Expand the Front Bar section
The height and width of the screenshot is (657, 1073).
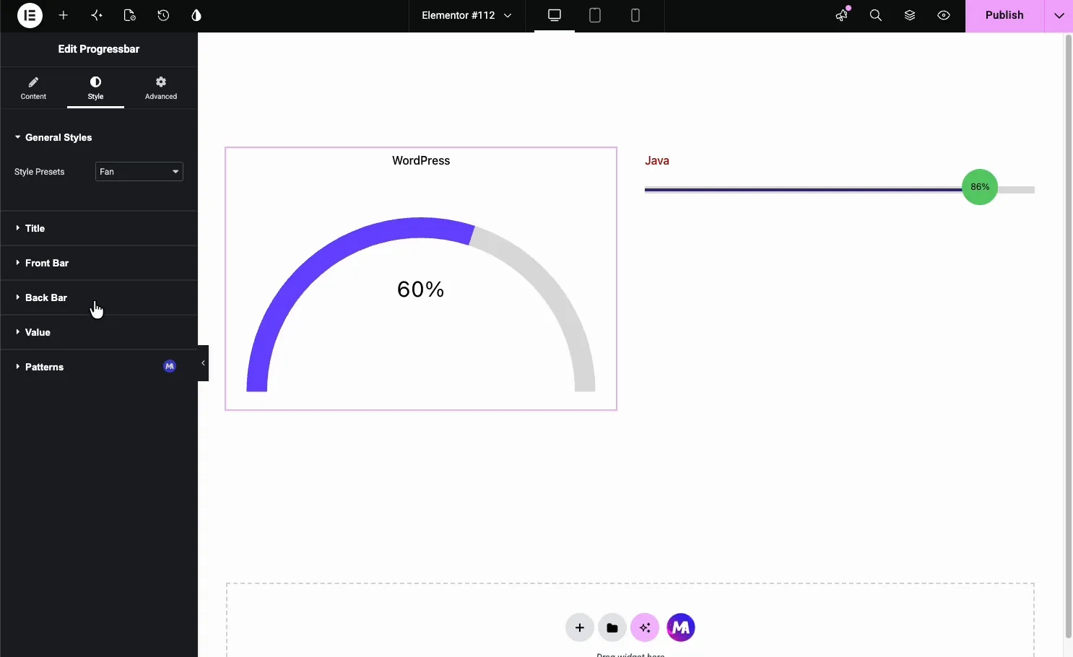point(99,263)
